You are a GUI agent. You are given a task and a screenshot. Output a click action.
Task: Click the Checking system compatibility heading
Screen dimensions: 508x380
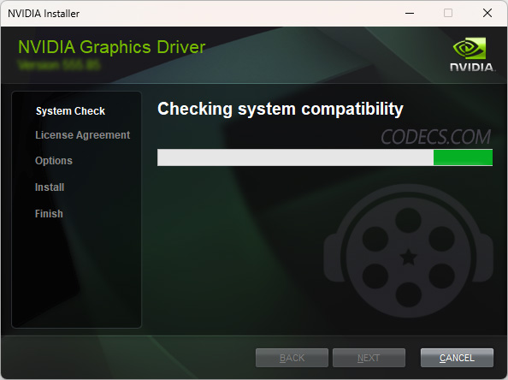tap(281, 110)
